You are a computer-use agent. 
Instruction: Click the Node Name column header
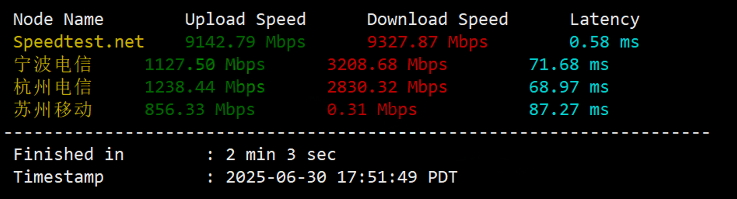[58, 20]
